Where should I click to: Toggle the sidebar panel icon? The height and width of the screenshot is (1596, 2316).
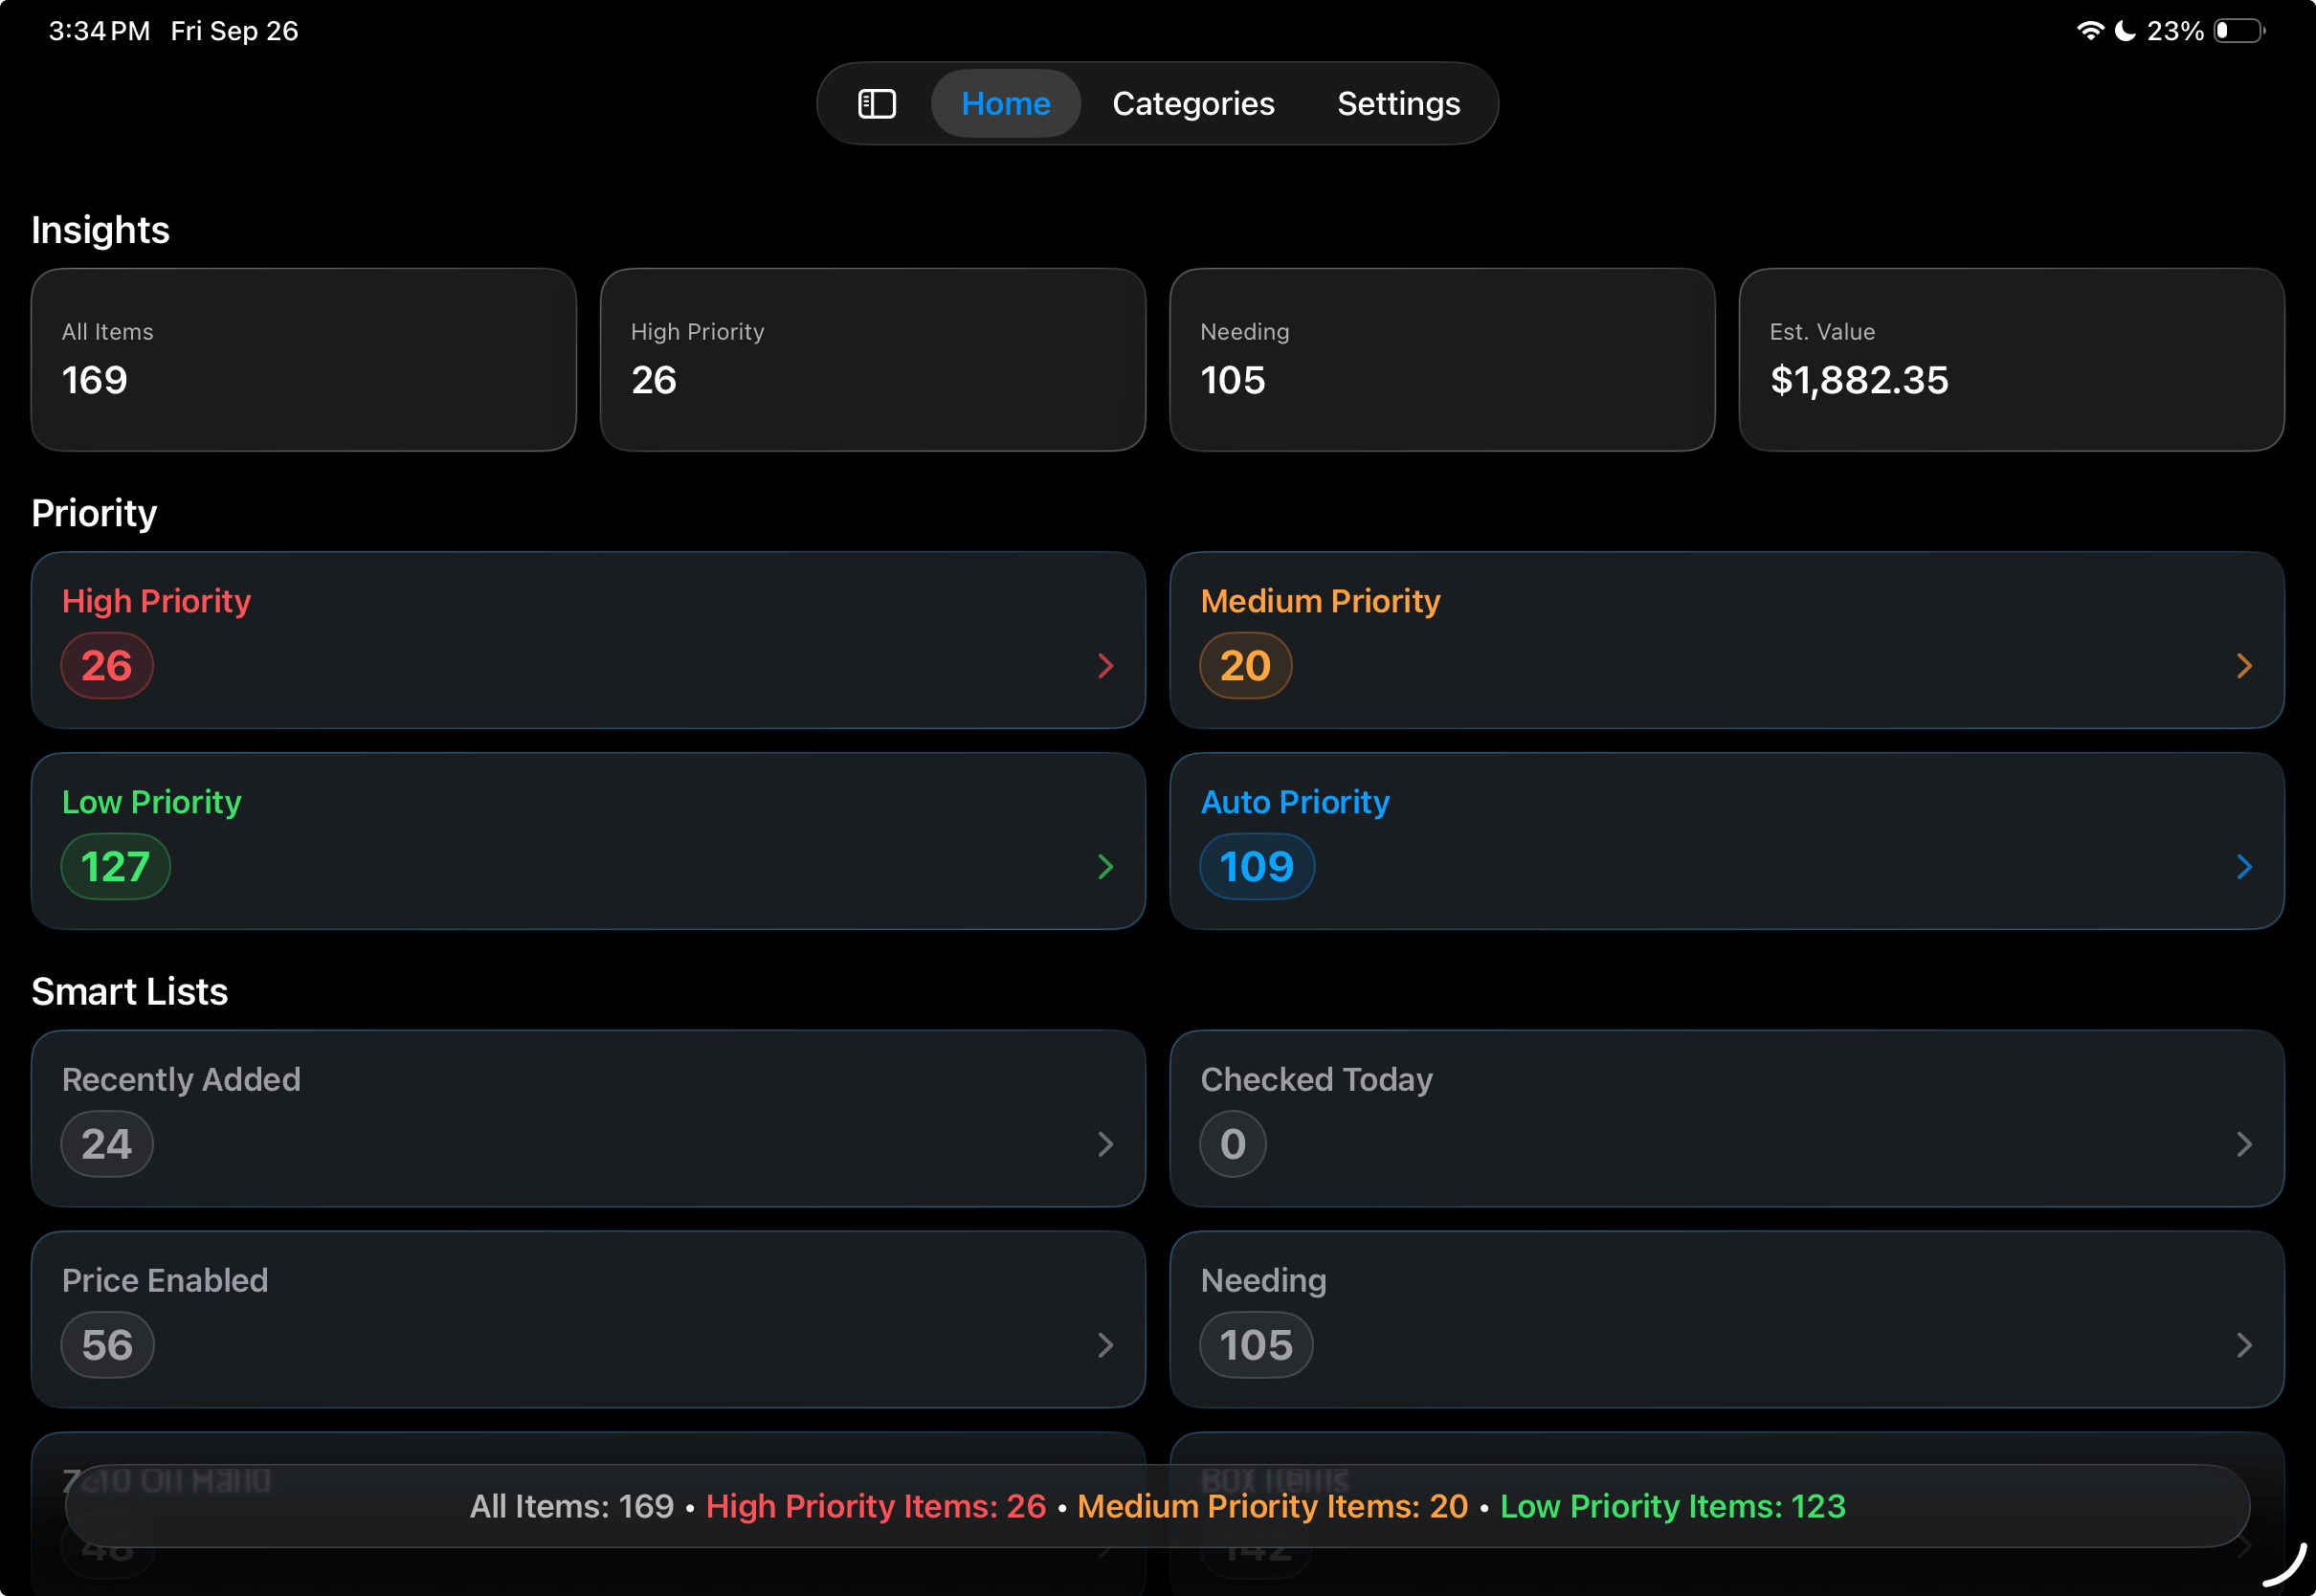[x=876, y=104]
